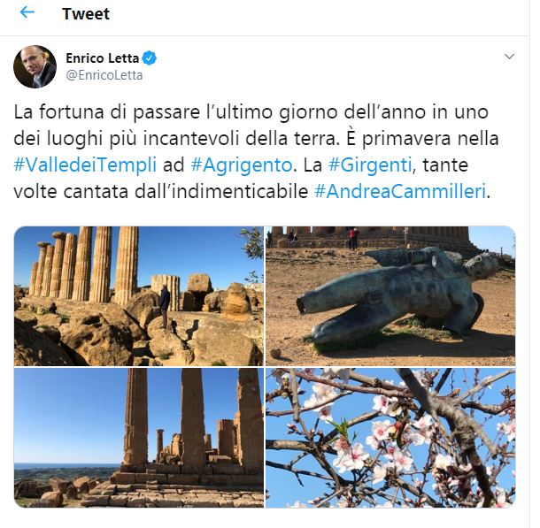
Task: Select the #Girgenti hashtag
Action: [x=370, y=165]
